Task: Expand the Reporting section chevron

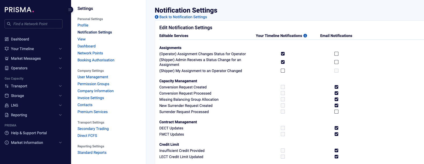Action: (60, 115)
